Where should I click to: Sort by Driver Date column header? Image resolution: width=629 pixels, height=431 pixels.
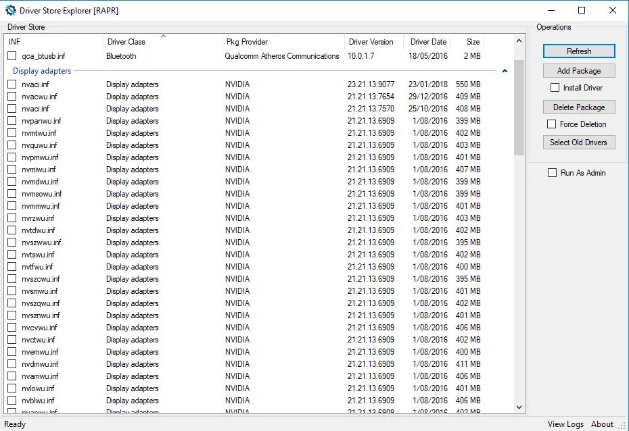[427, 42]
